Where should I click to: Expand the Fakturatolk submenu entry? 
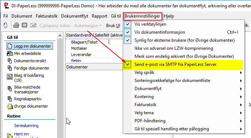coord(184,105)
